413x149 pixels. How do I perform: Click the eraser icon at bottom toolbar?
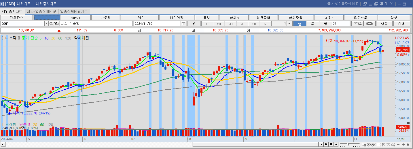(393, 144)
